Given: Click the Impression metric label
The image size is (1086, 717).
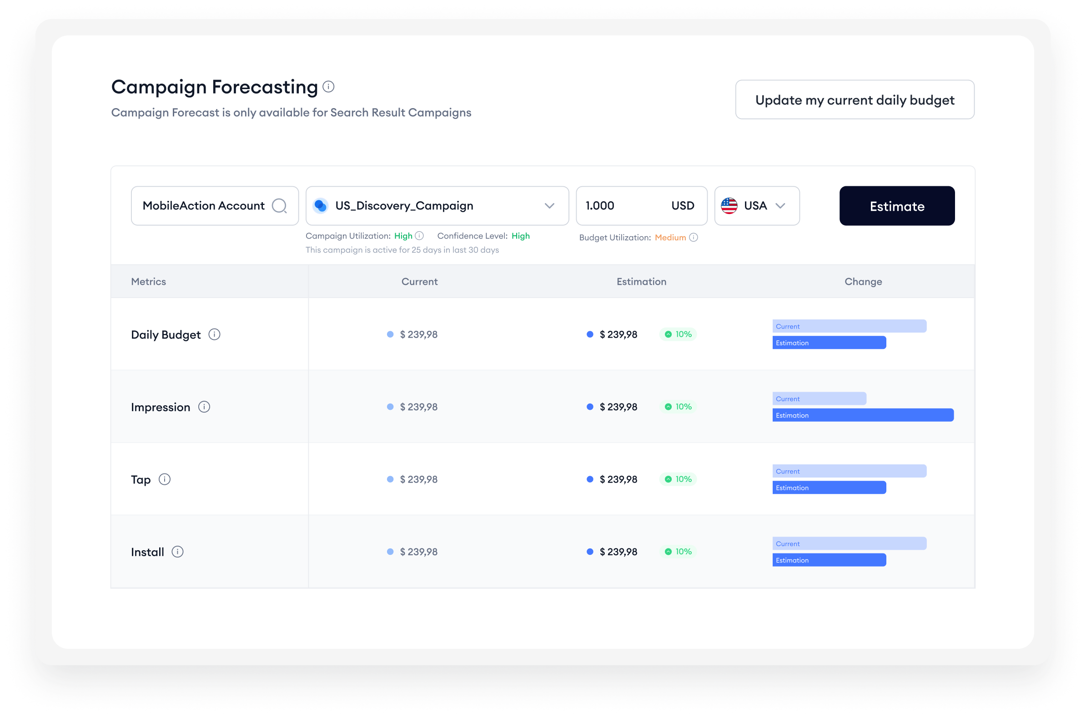Looking at the screenshot, I should [x=161, y=407].
